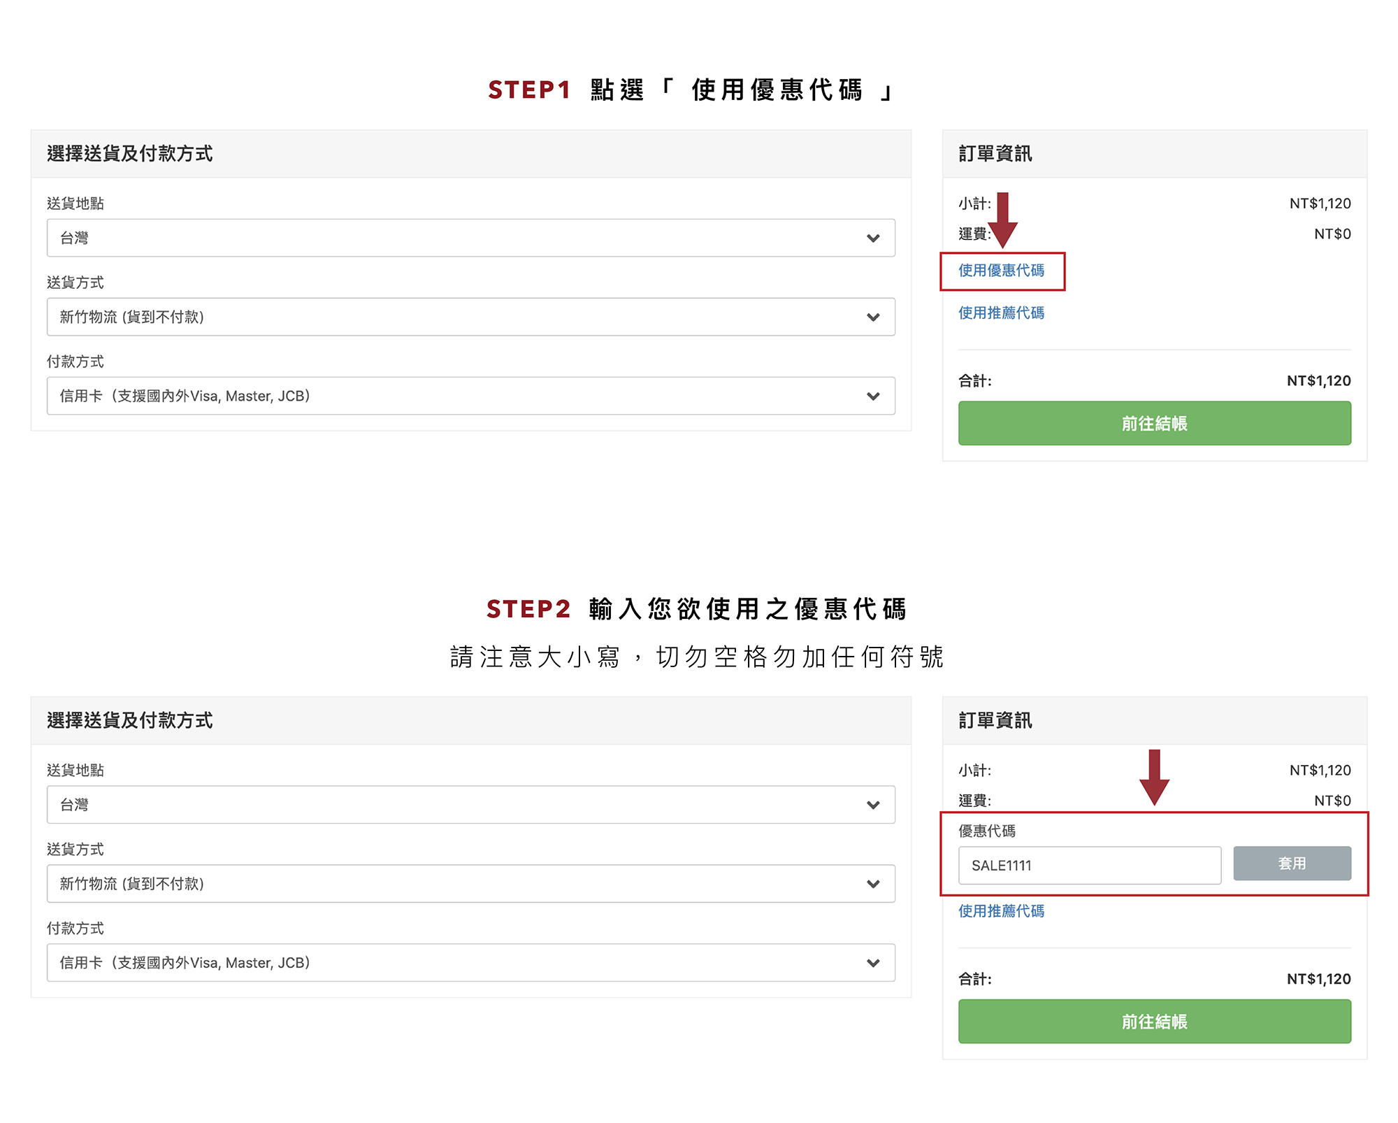Click chevron arrow of Step 1 新竹物流 selector

pos(872,317)
